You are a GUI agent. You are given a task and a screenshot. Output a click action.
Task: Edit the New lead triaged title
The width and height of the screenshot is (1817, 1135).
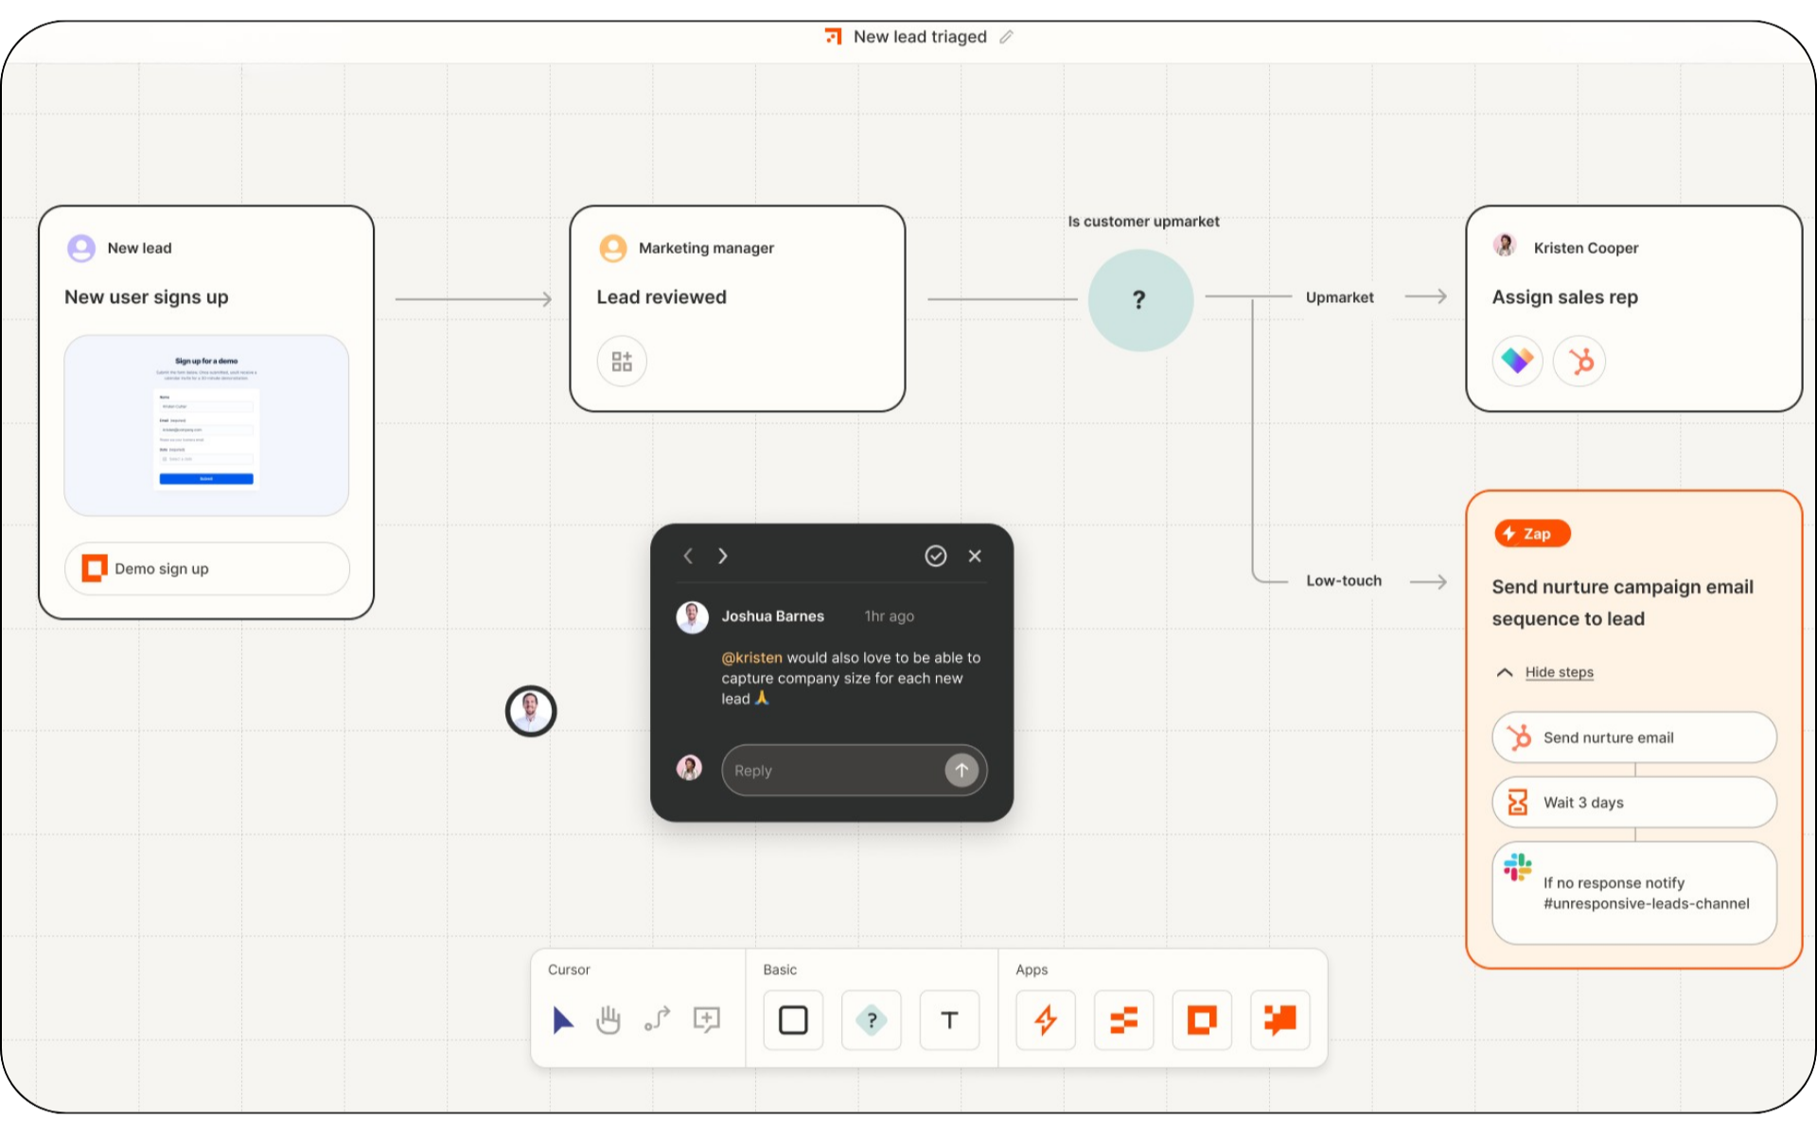click(1006, 37)
